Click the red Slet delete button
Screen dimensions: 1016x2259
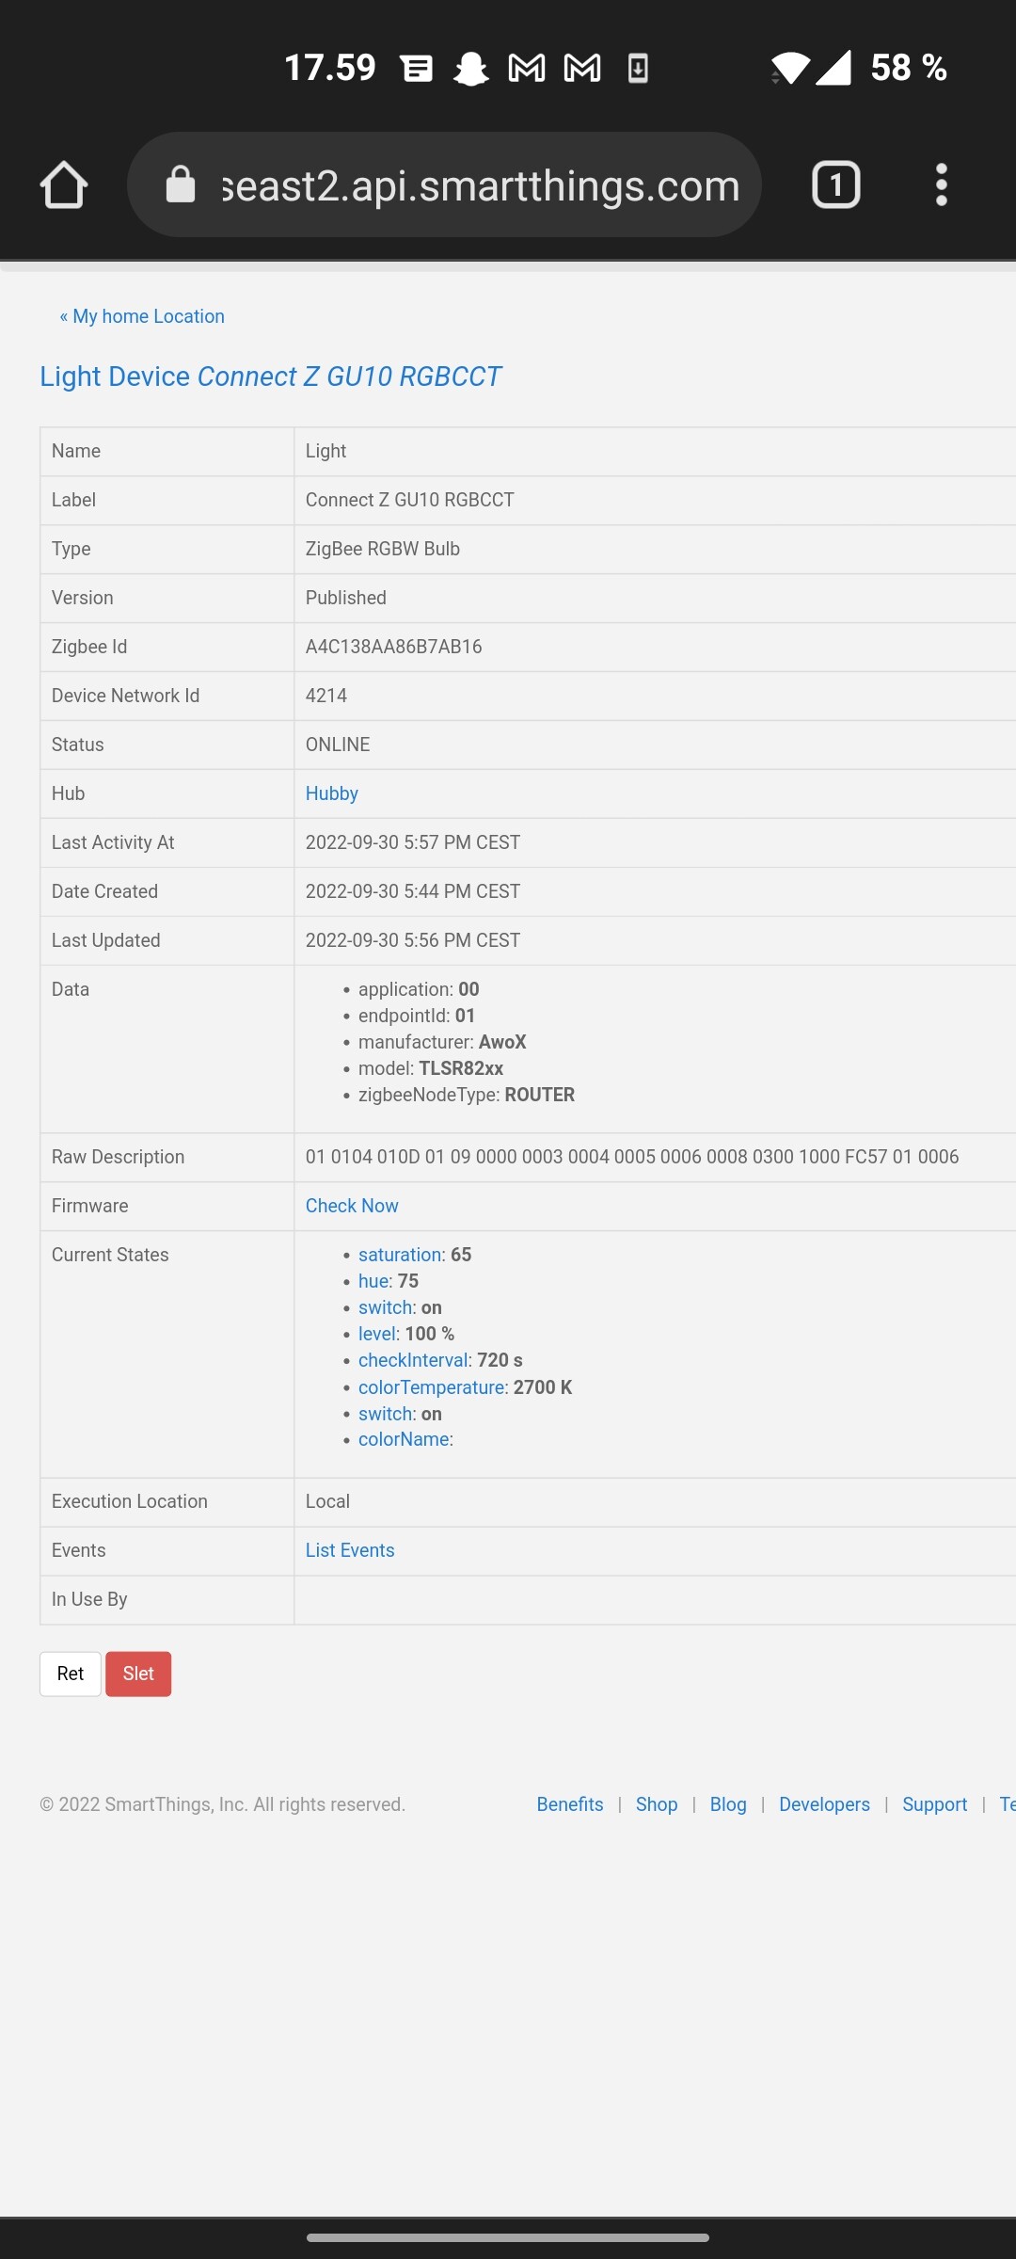coord(138,1674)
